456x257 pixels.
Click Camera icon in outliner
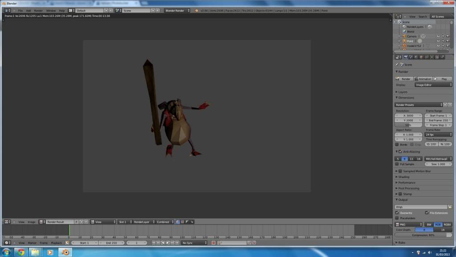404,37
